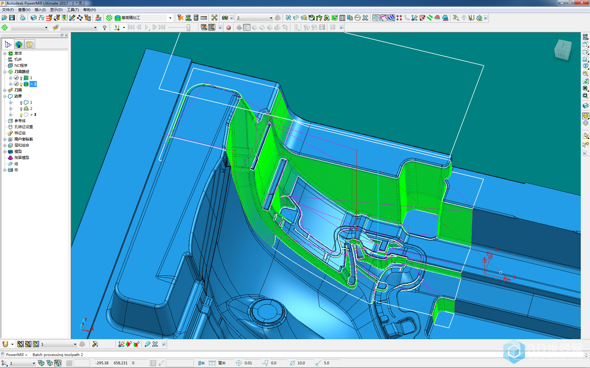Click the tolerance 0.01 field in status bar
Viewport: 590px width, 368px height.
(x=252, y=363)
